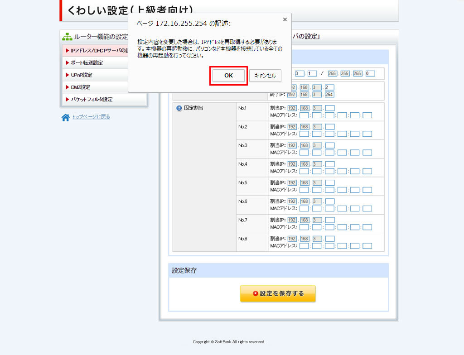
Task: Follow the トップページに戻る link
Action: click(91, 117)
